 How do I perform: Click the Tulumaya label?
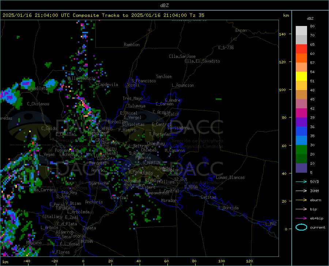(137, 106)
